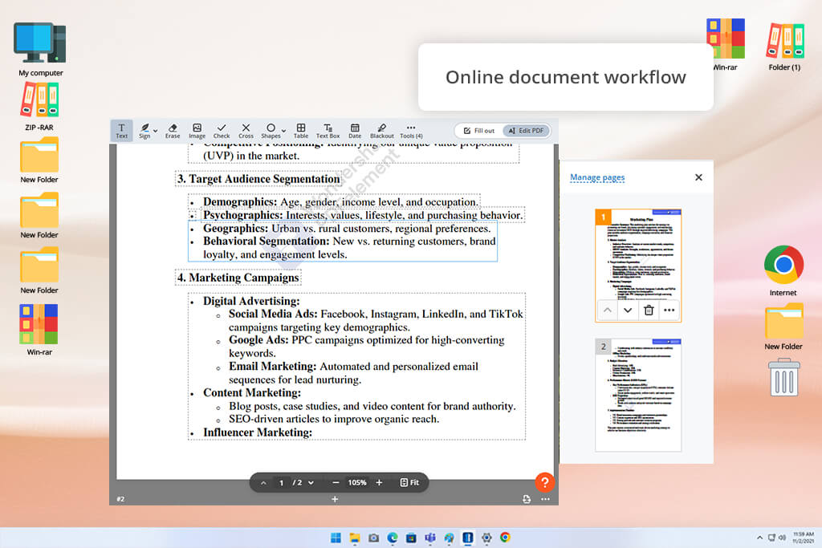Open the Sign tool dropdown arrow
Screen dimensions: 822x548
pyautogui.click(x=155, y=131)
